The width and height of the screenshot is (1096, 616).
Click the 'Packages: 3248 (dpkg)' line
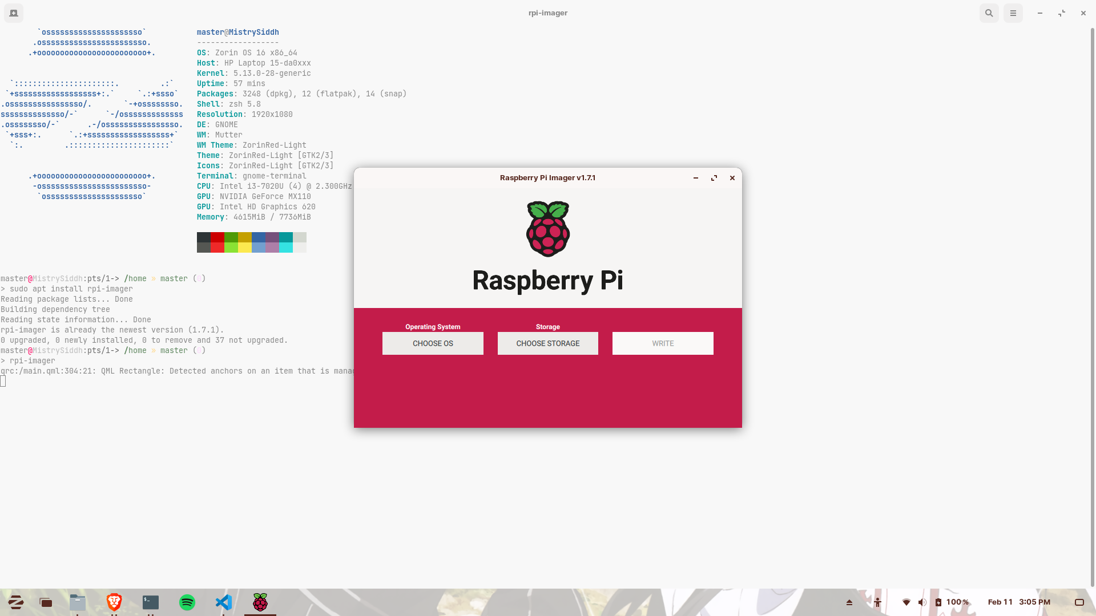point(302,94)
